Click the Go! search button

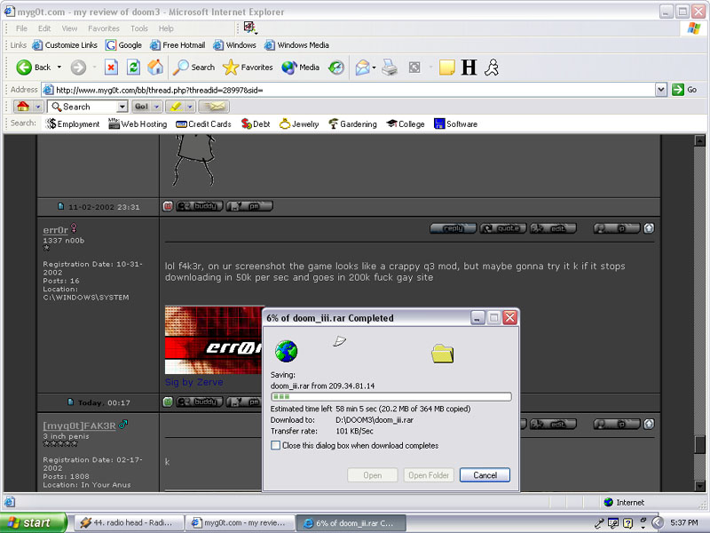[x=141, y=107]
